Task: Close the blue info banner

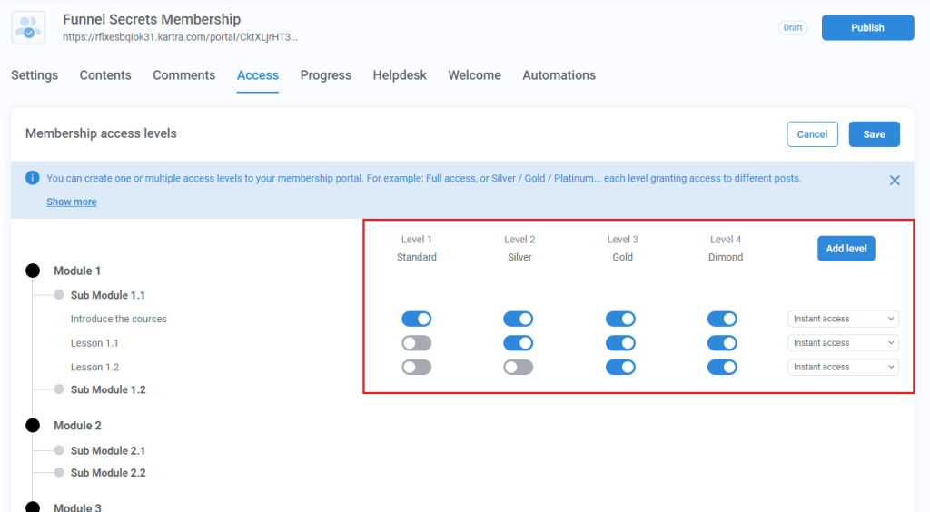Action: click(895, 180)
